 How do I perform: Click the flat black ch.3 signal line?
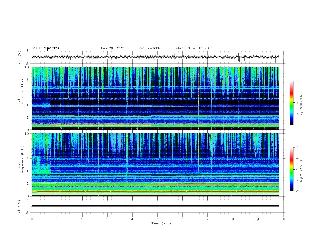tap(155, 206)
